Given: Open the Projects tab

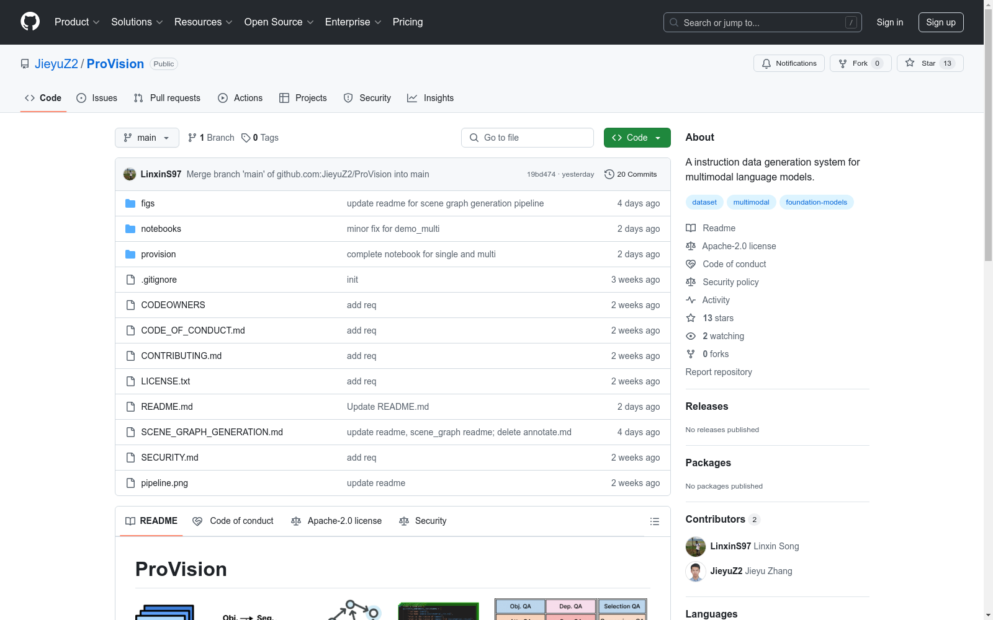Looking at the screenshot, I should 303,98.
